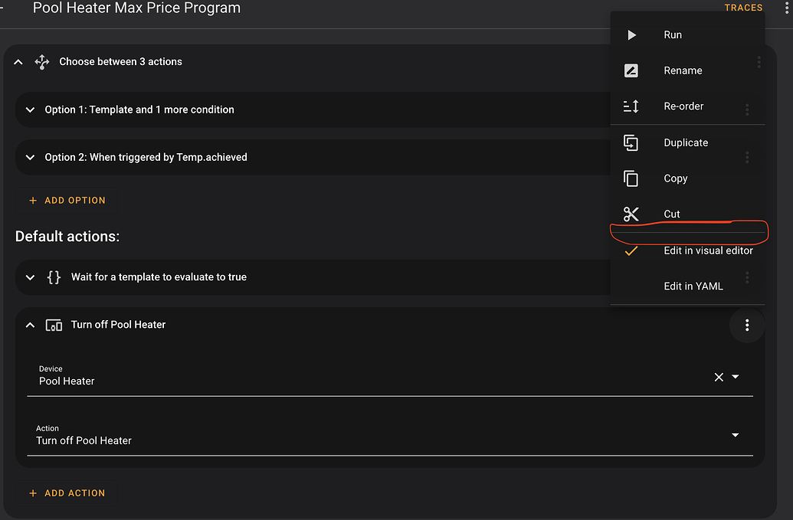
Task: Click the Re-order sort icon
Action: click(x=631, y=106)
